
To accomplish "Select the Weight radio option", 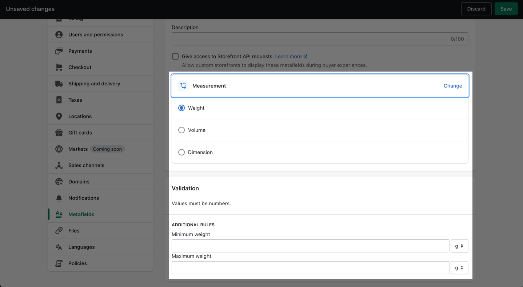I will pyautogui.click(x=181, y=108).
